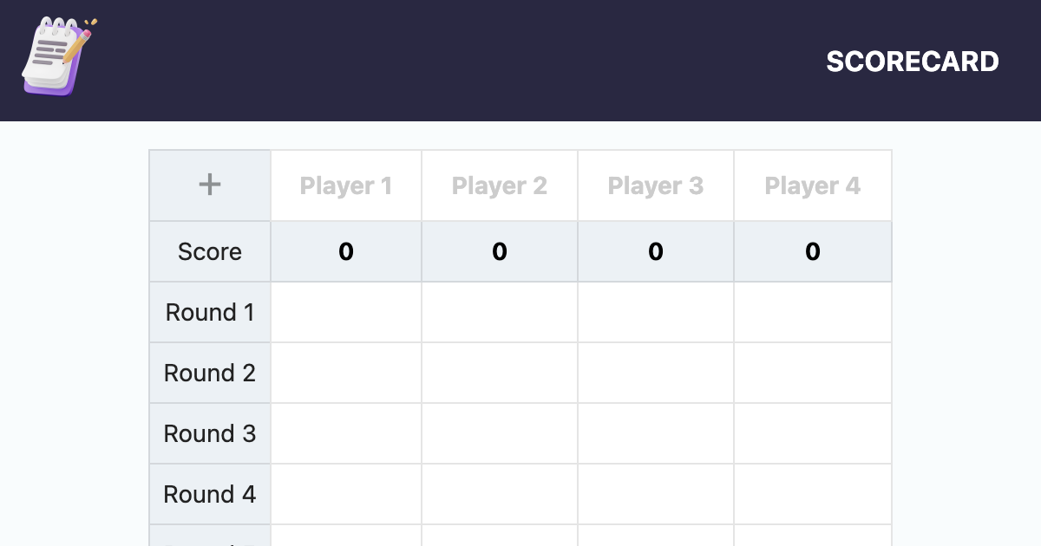Click the Round 3 row label
The height and width of the screenshot is (546, 1041).
[x=209, y=433]
